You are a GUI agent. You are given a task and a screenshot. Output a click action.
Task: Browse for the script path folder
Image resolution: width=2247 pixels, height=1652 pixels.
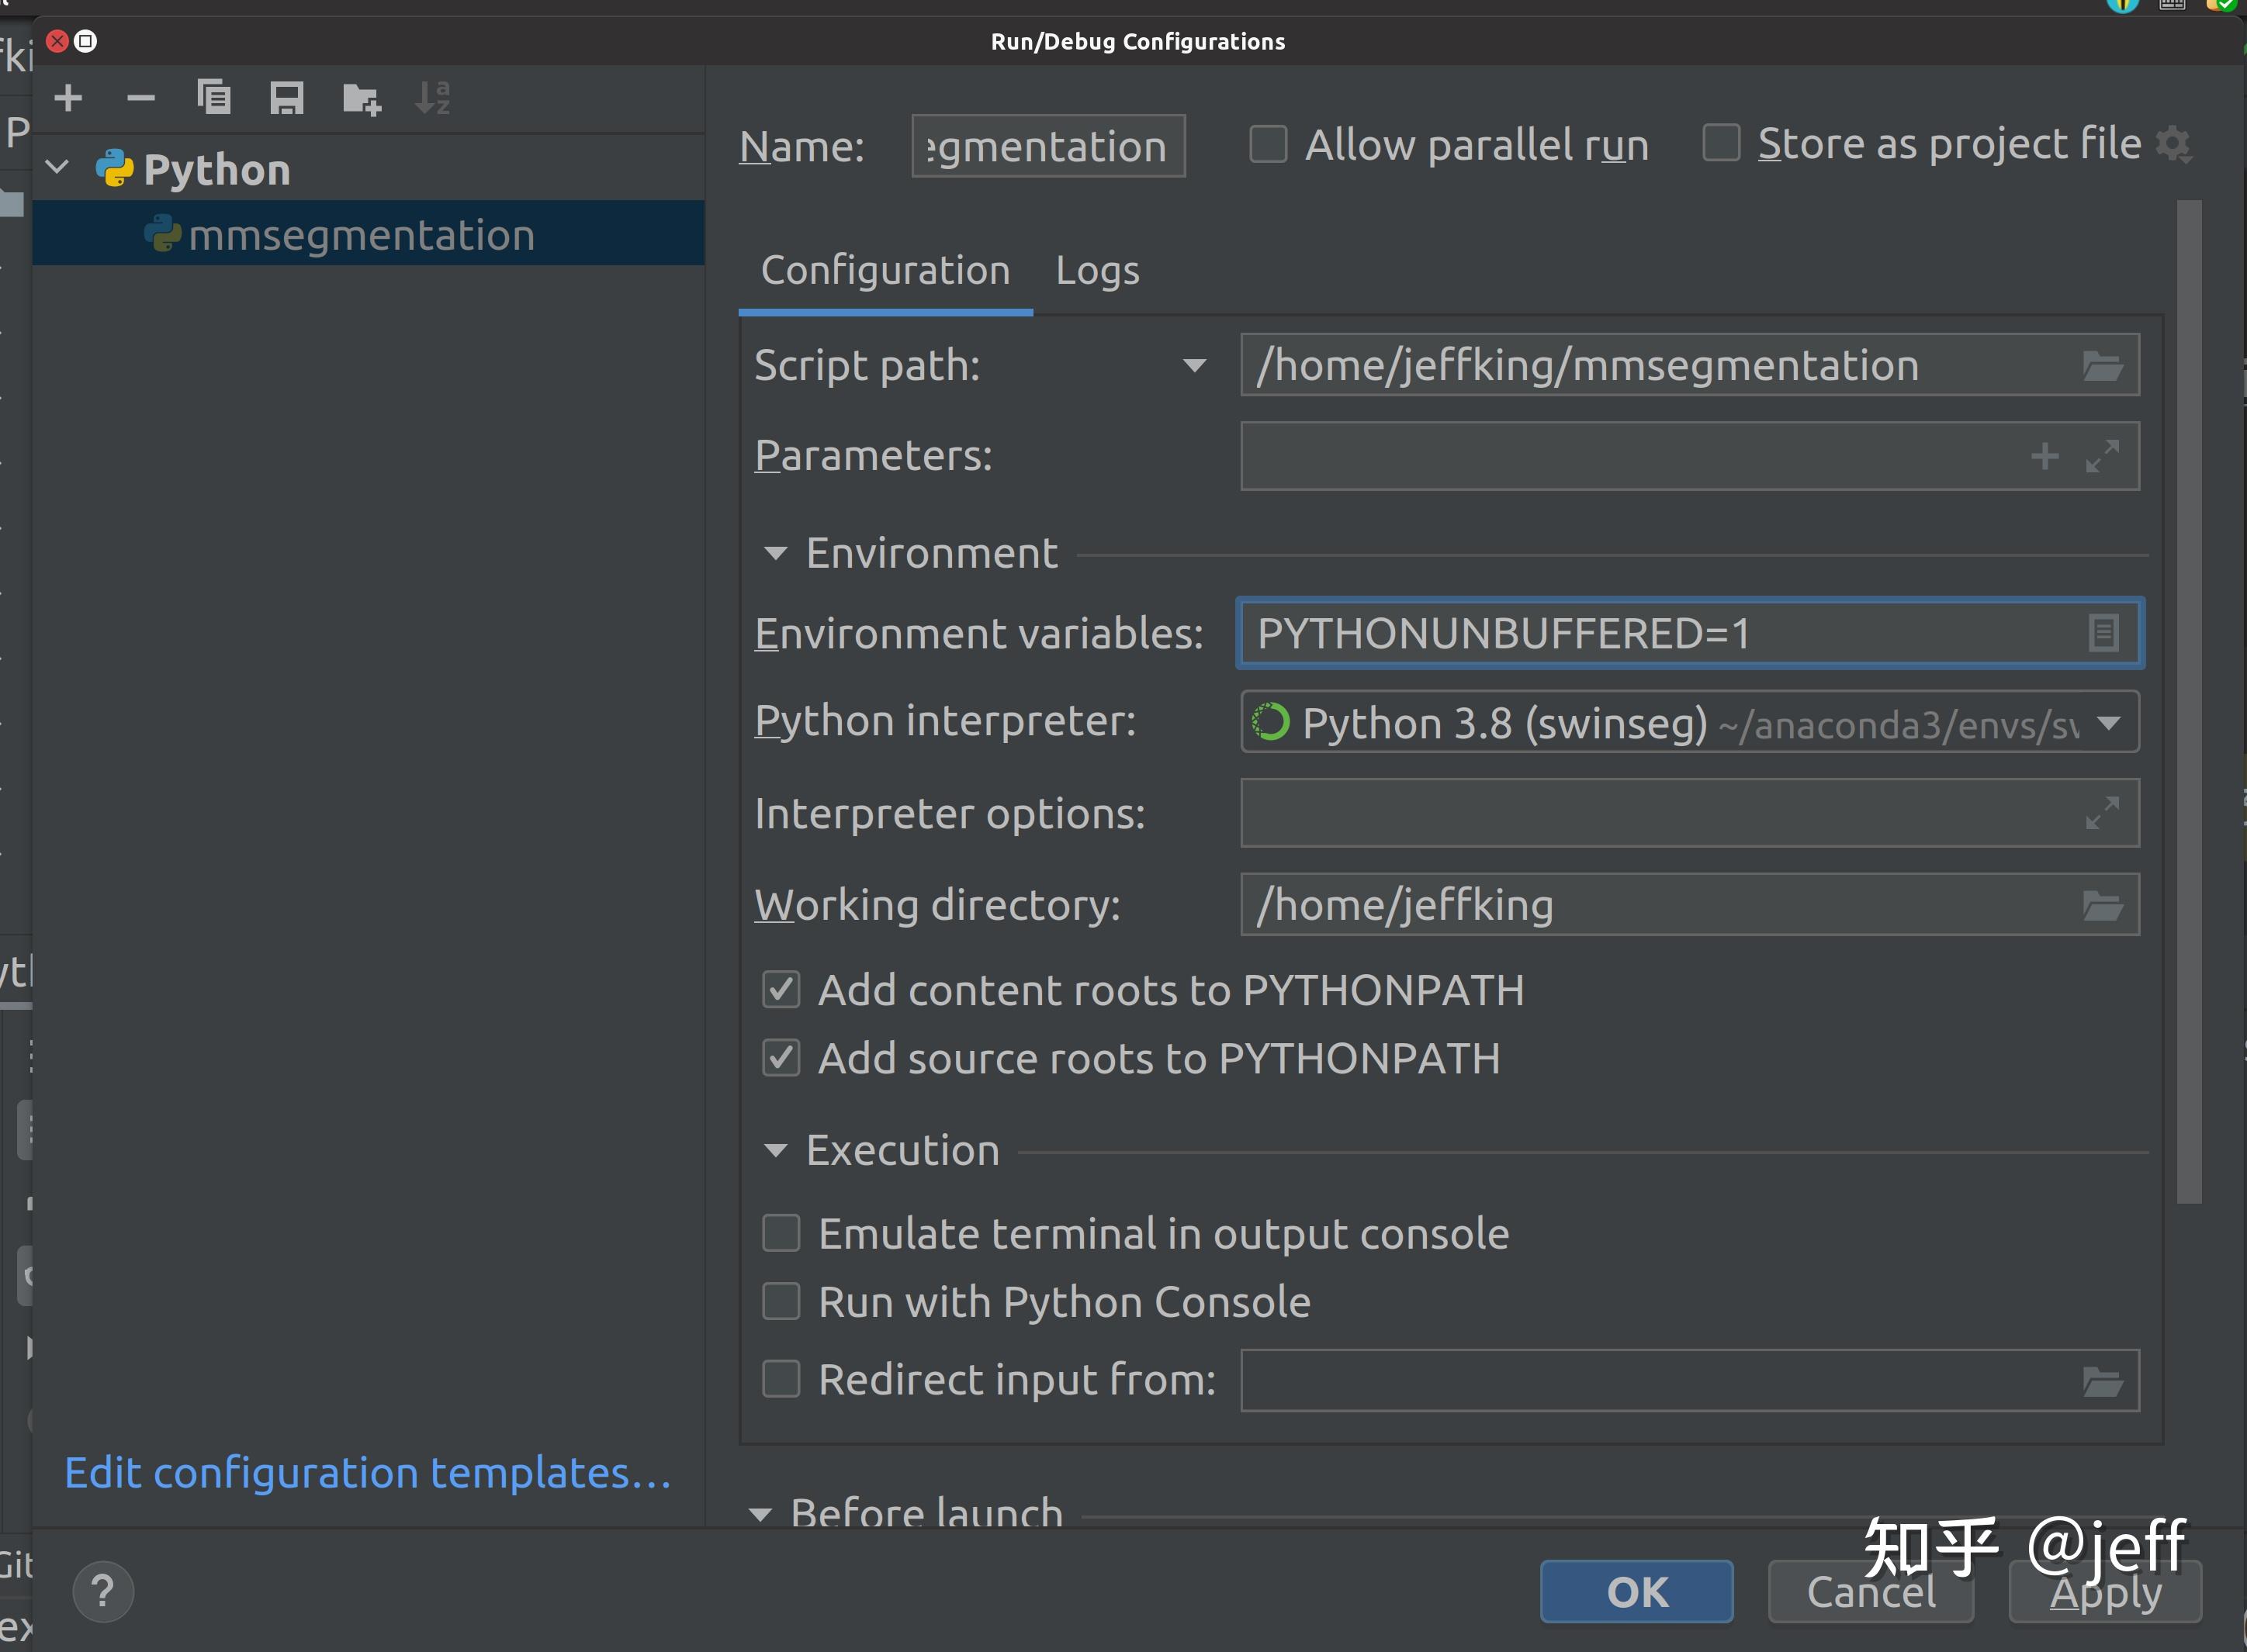click(2102, 366)
